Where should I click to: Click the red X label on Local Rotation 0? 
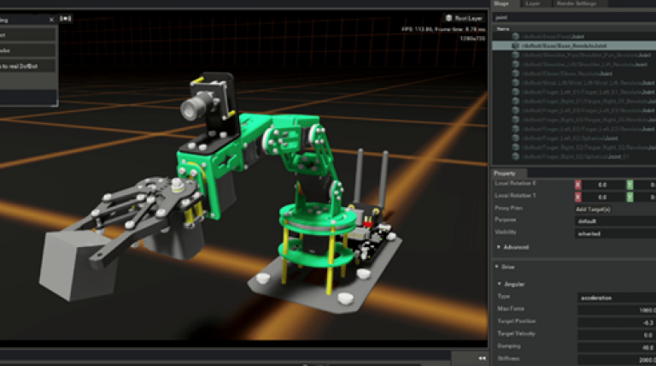click(x=577, y=185)
